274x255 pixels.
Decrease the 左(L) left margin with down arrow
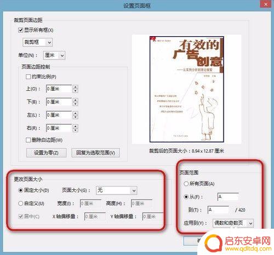(76, 117)
